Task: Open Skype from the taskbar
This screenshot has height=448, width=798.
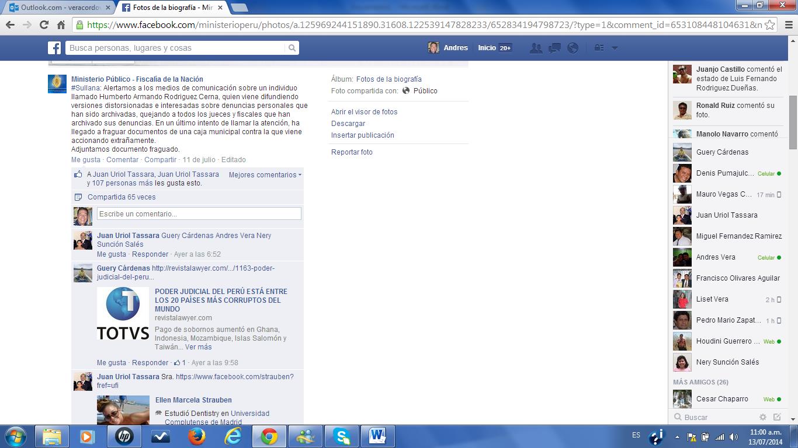Action: pos(342,436)
